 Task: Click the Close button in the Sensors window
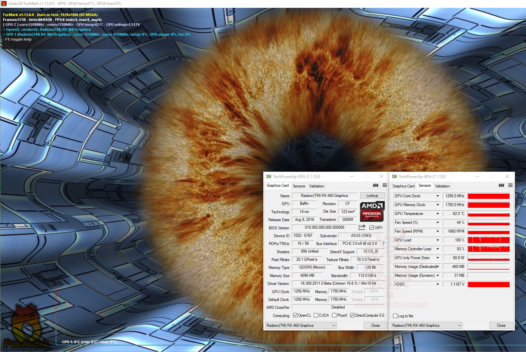point(501,326)
